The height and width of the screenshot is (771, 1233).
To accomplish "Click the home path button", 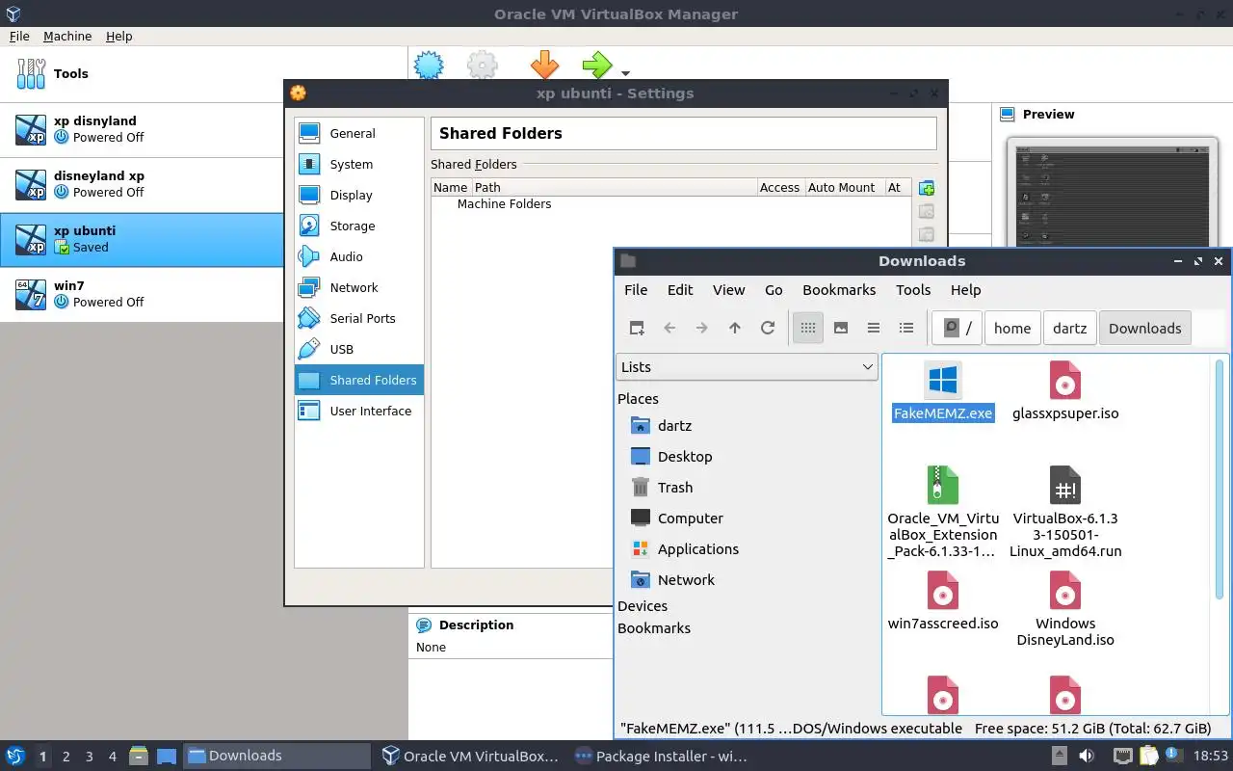I will 1012,328.
